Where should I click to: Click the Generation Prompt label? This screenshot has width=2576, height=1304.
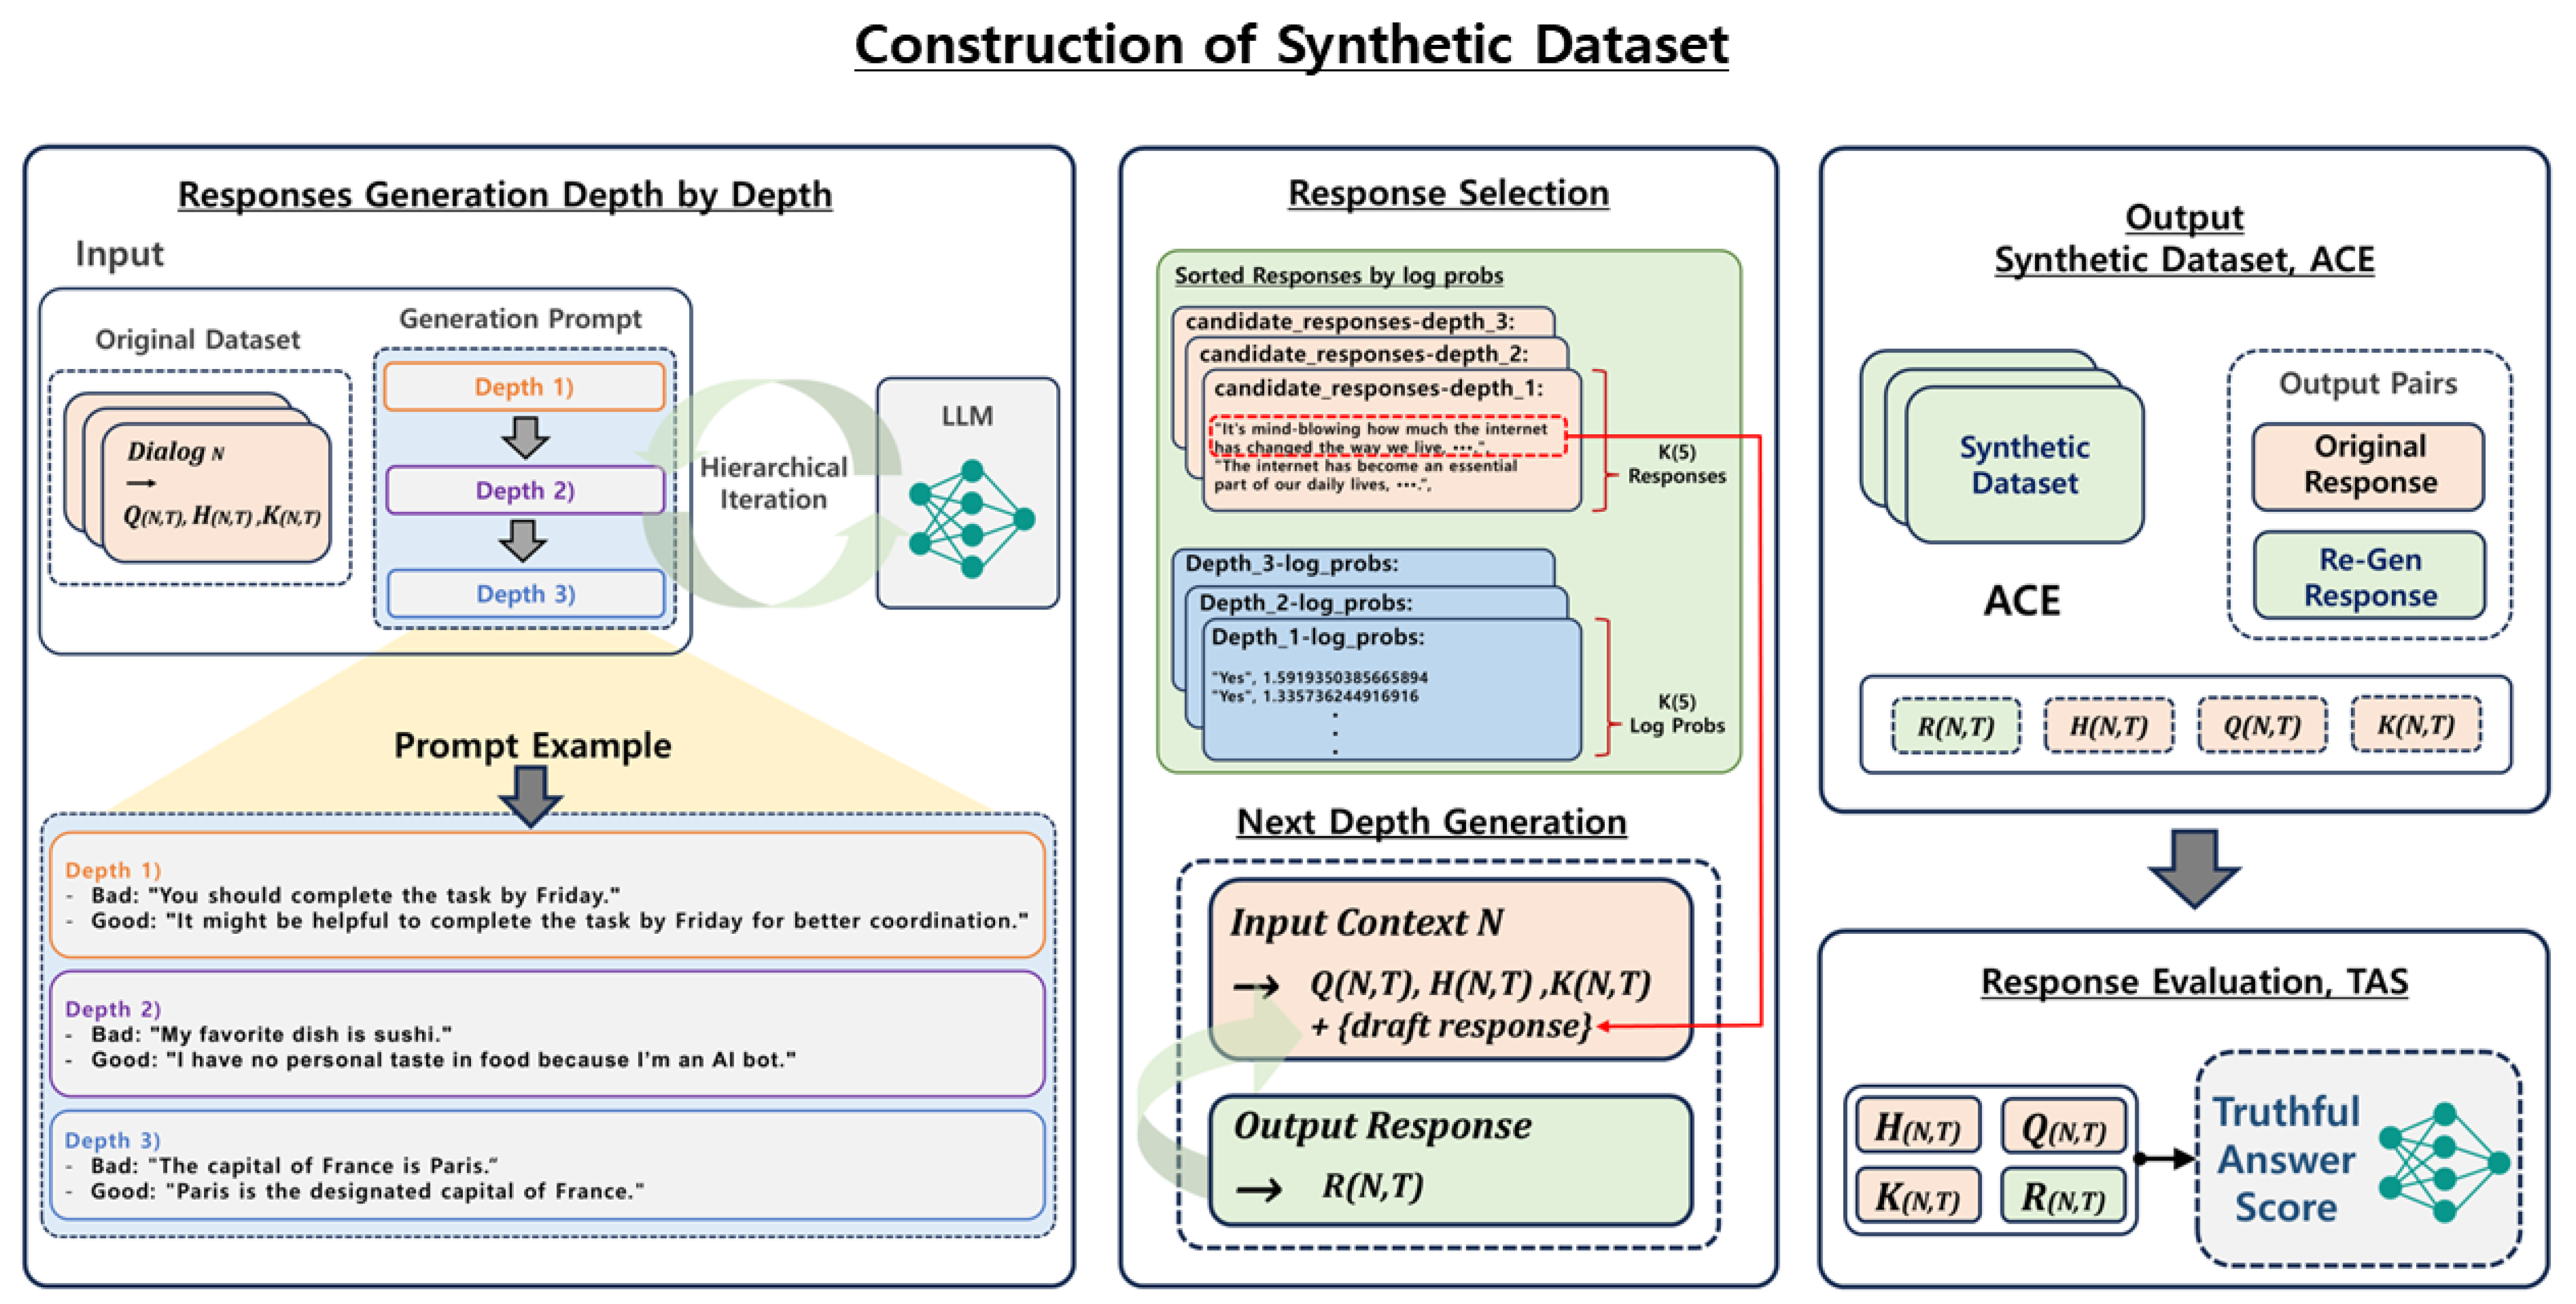coord(520,318)
